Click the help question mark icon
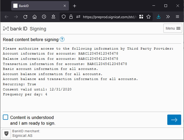 pos(62,39)
